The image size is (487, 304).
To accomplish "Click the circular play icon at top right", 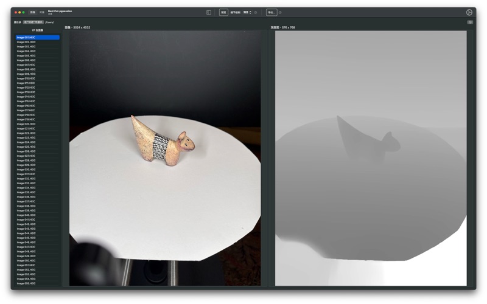I will click(x=469, y=12).
